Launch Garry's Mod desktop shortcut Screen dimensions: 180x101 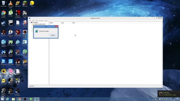[x=11, y=62]
